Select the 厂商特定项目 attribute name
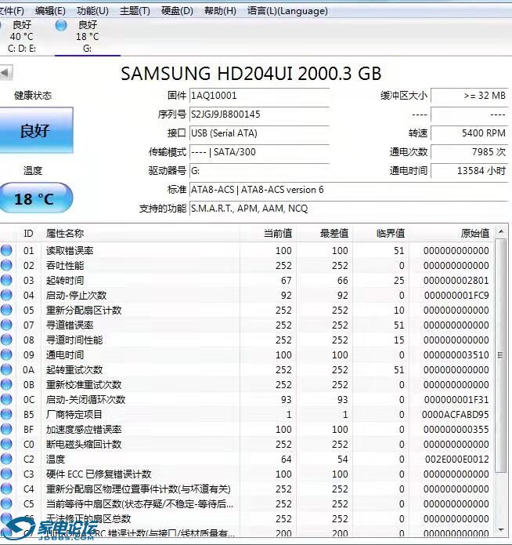 pos(74,415)
